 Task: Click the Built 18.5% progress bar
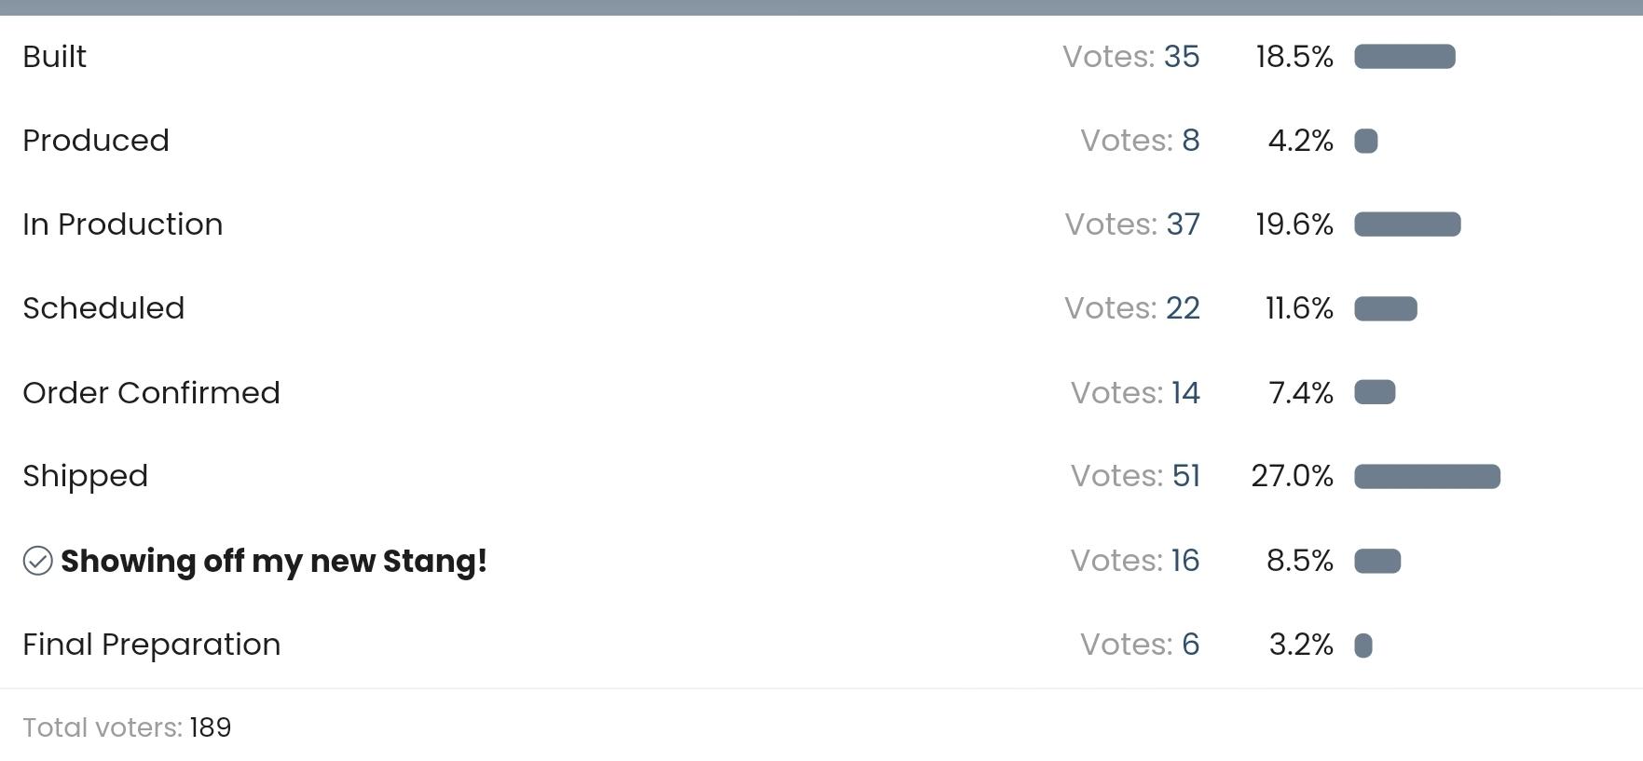[x=1404, y=57]
